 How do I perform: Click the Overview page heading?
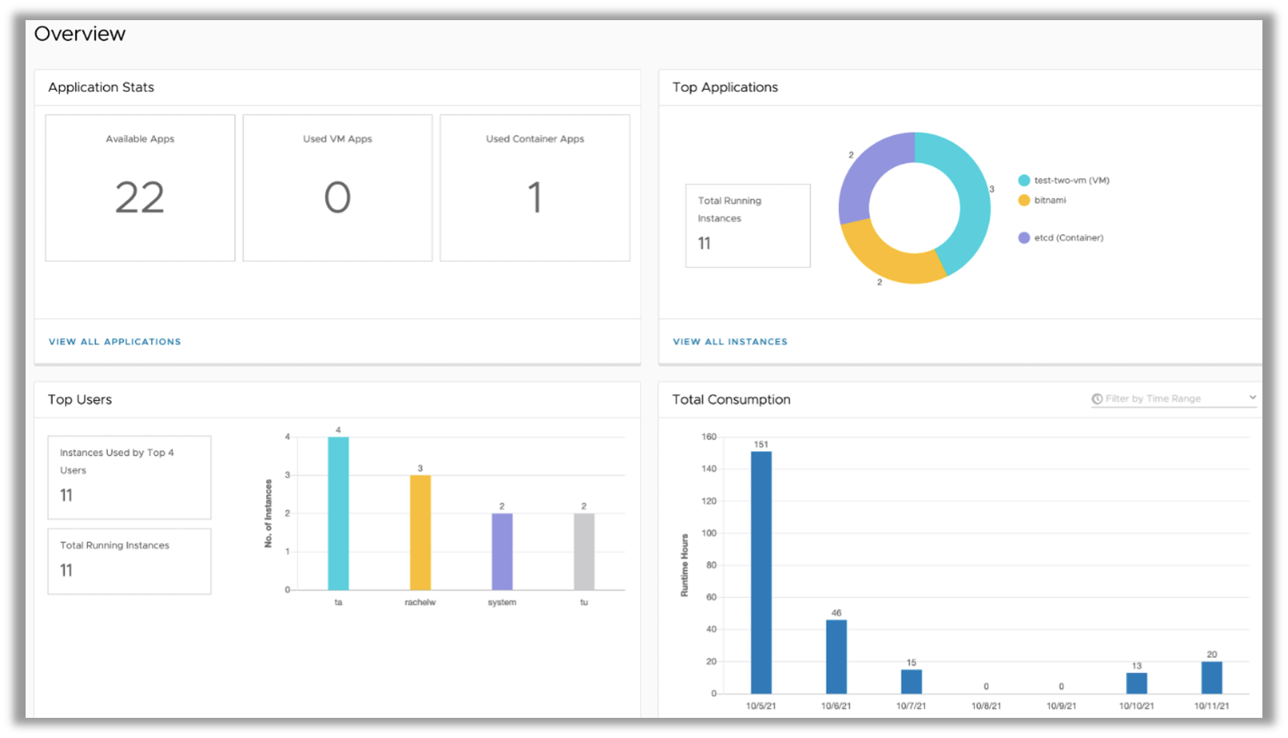click(80, 34)
